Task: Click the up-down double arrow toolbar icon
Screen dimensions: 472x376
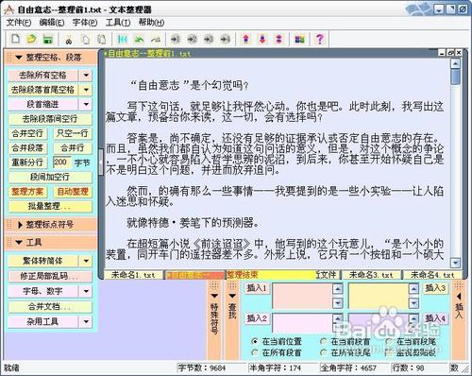Action: tap(278, 39)
